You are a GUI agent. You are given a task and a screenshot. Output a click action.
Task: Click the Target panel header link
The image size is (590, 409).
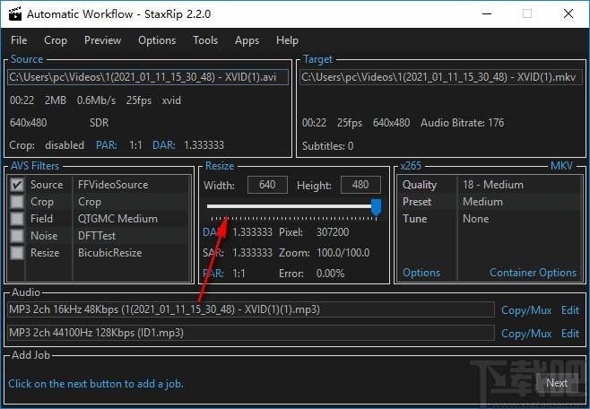318,59
